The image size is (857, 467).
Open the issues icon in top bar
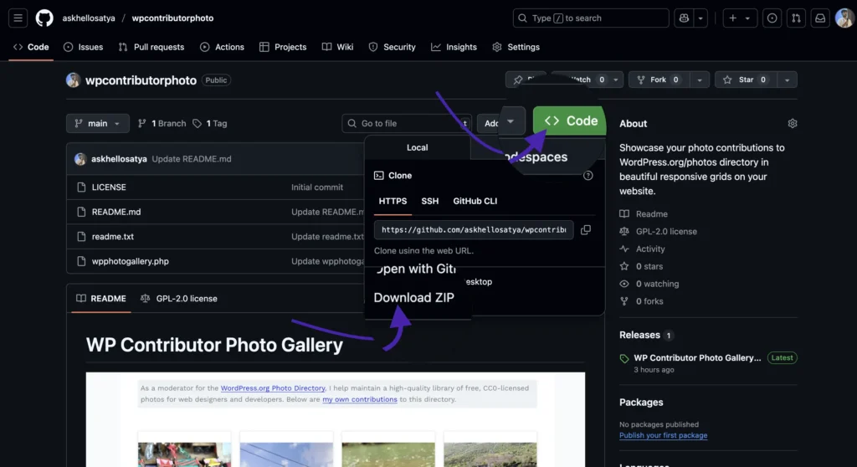(772, 18)
